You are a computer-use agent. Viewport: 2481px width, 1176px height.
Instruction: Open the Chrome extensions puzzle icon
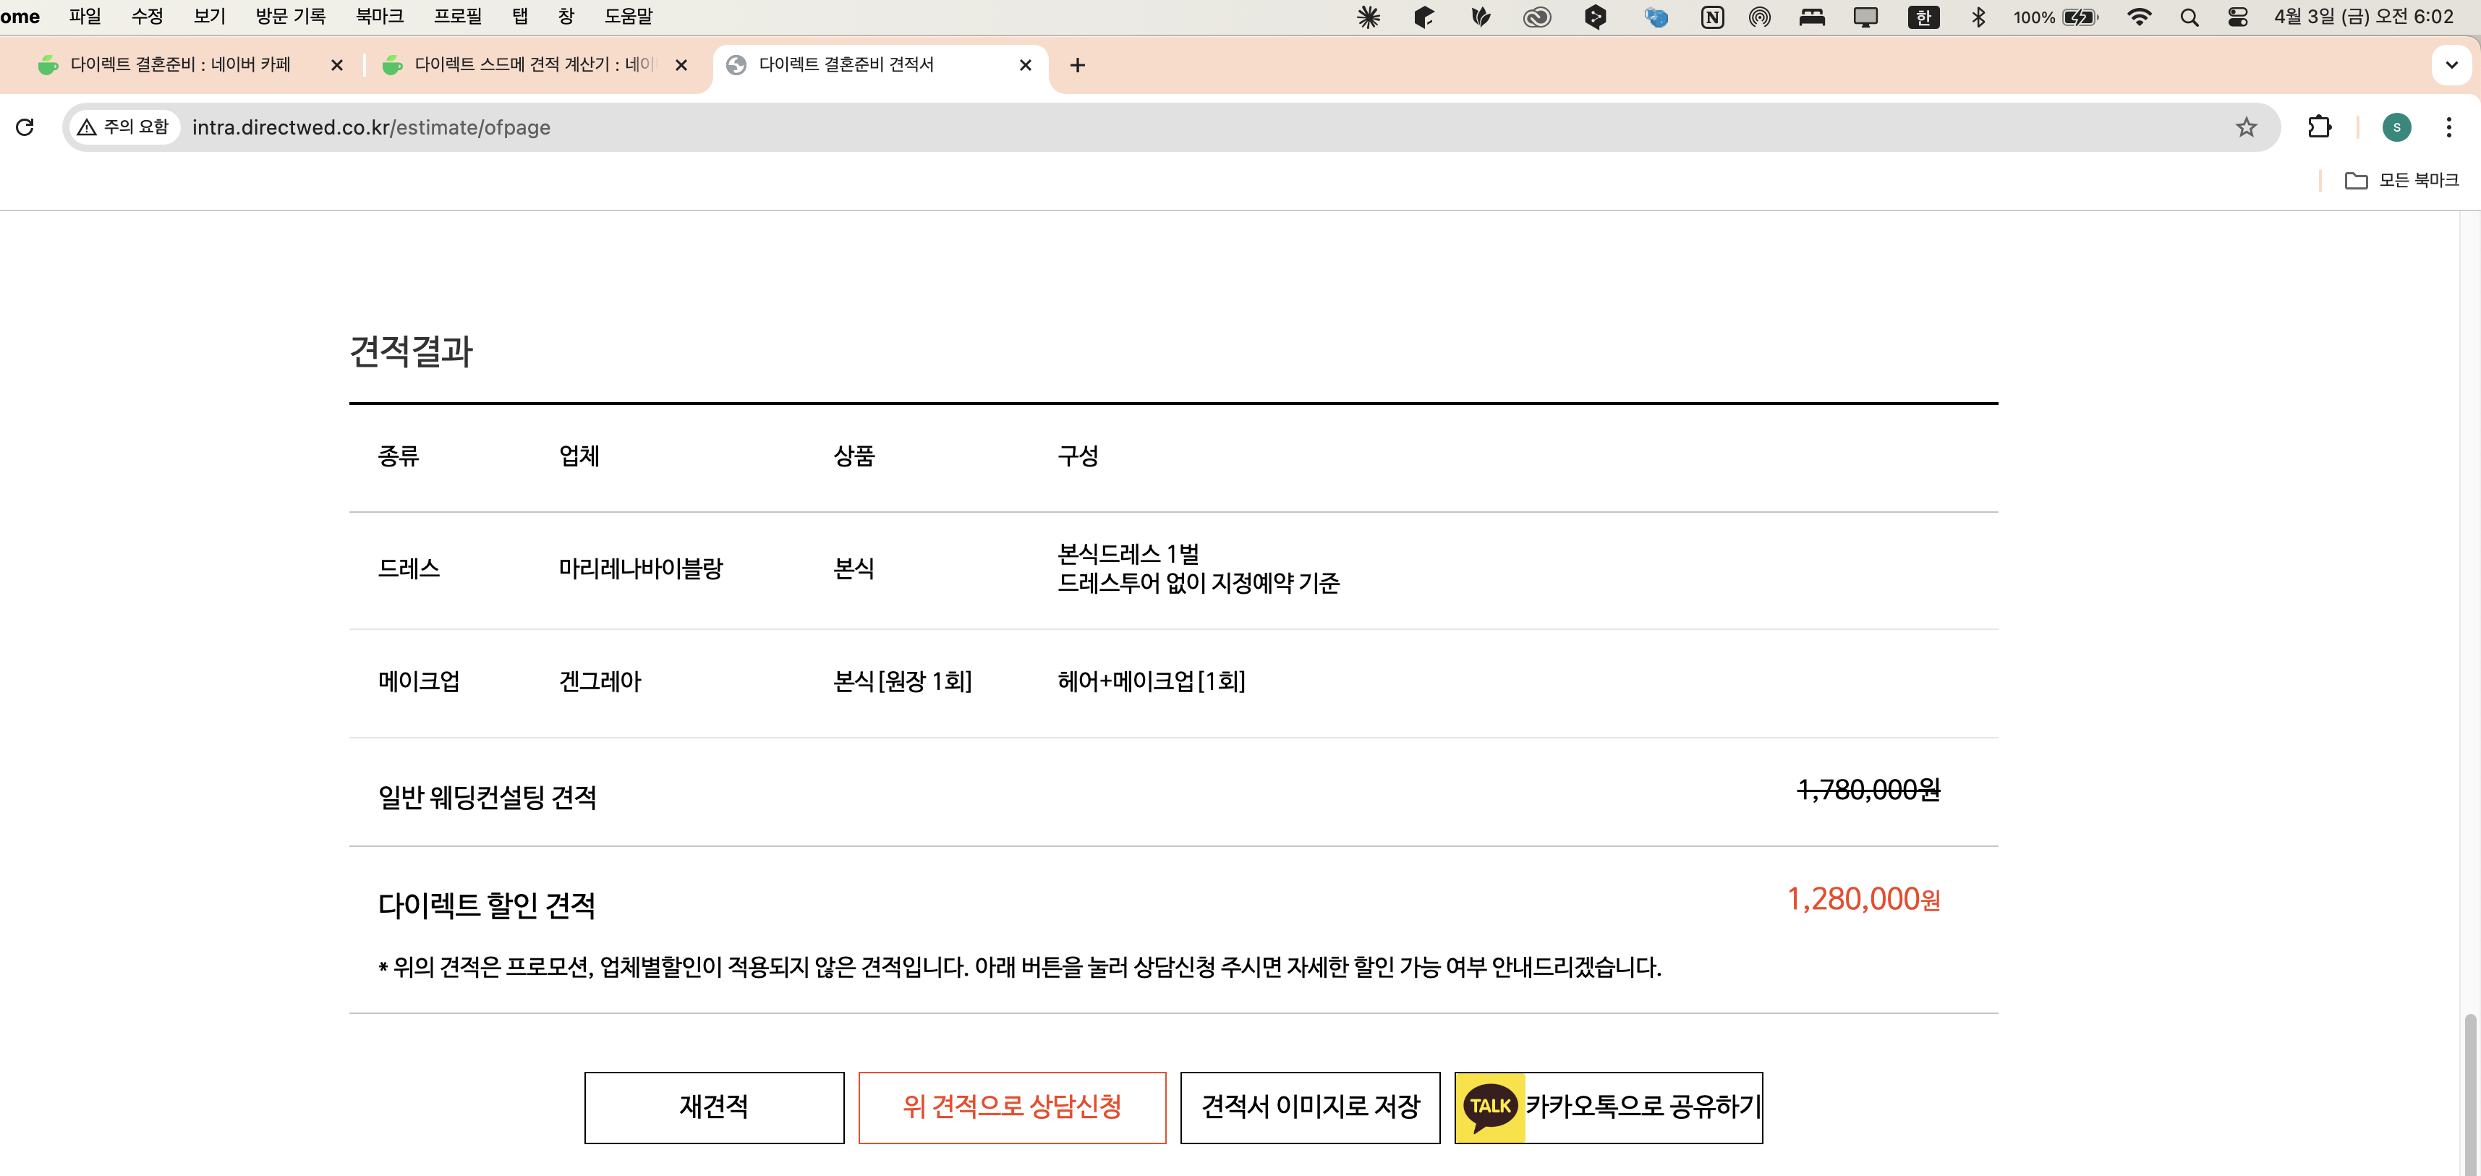coord(2320,126)
